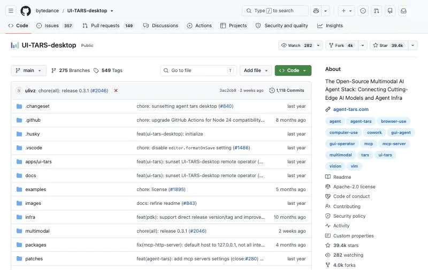
Task: Open the images folder
Action: point(33,203)
